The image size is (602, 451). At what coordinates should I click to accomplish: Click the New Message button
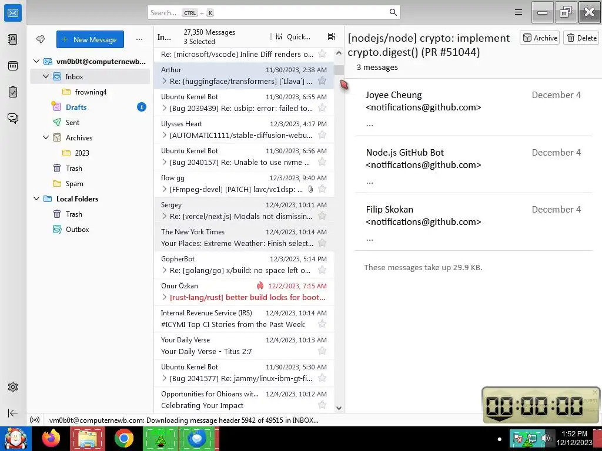tap(90, 39)
